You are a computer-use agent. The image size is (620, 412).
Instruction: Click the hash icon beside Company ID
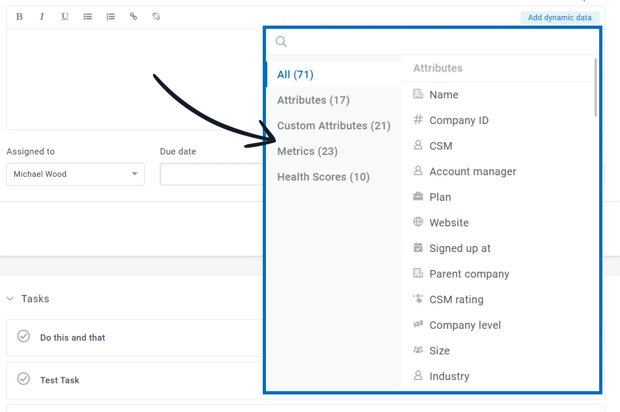tap(418, 120)
